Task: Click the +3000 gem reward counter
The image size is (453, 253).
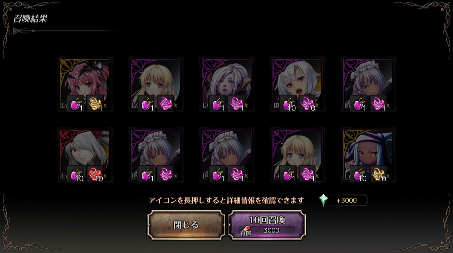Action: click(346, 200)
